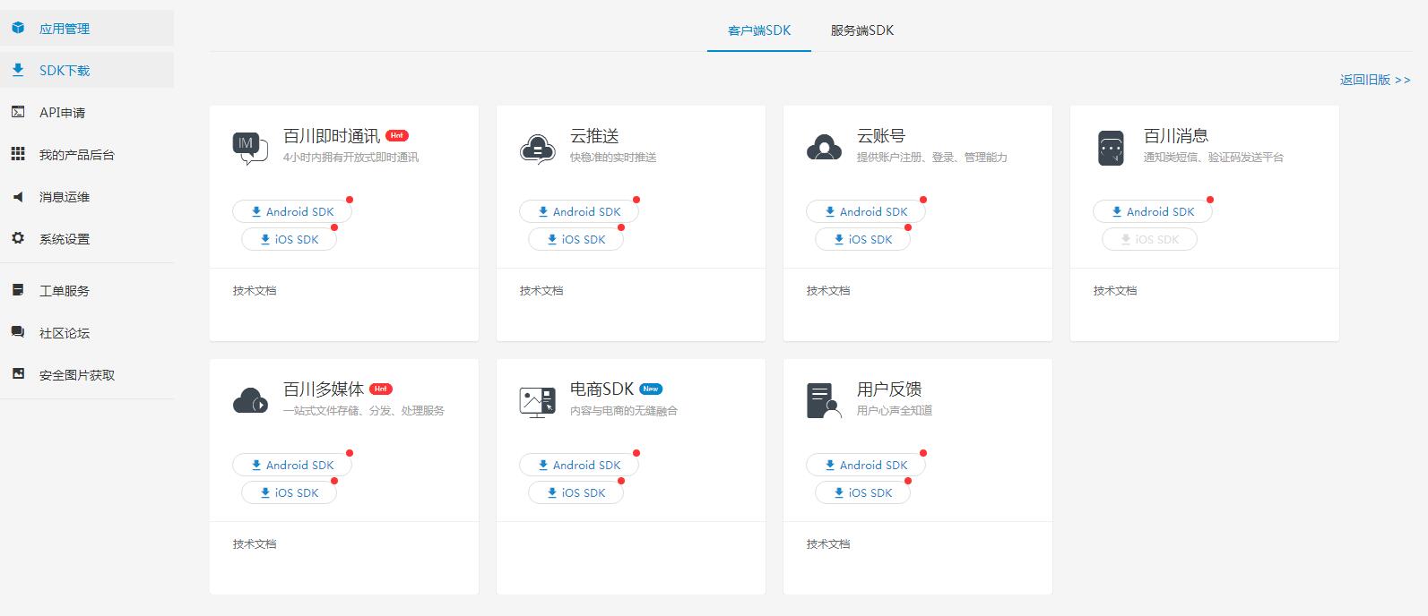Image resolution: width=1428 pixels, height=616 pixels.
Task: Click the 百川消息 card title
Action: (x=1176, y=136)
